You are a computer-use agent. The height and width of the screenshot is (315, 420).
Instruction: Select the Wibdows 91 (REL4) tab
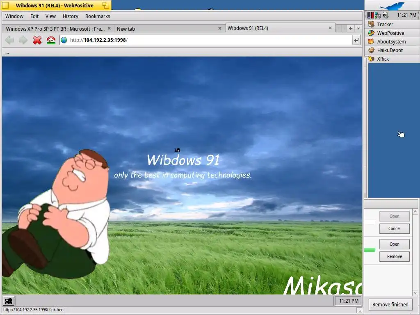click(280, 28)
